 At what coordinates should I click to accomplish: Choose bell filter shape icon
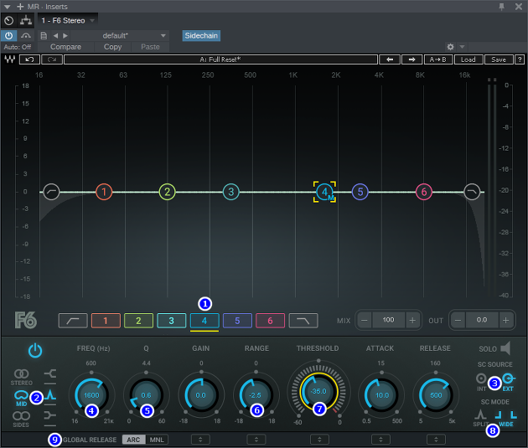click(x=49, y=395)
